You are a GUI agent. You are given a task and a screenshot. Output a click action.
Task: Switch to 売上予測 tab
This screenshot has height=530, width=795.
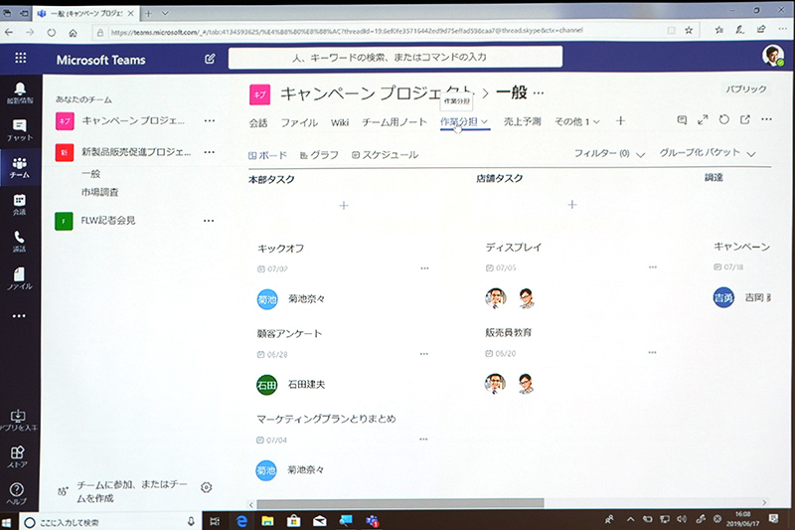click(x=522, y=121)
